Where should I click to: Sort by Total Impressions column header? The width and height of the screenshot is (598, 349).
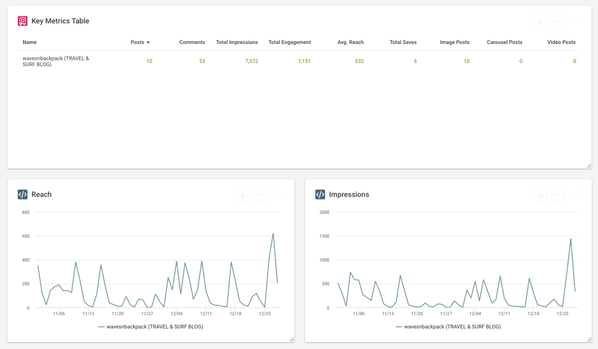(237, 43)
